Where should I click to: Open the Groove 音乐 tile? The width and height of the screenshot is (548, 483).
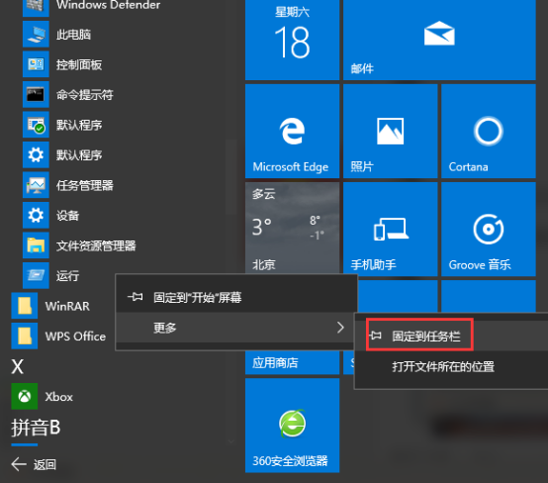pos(489,229)
